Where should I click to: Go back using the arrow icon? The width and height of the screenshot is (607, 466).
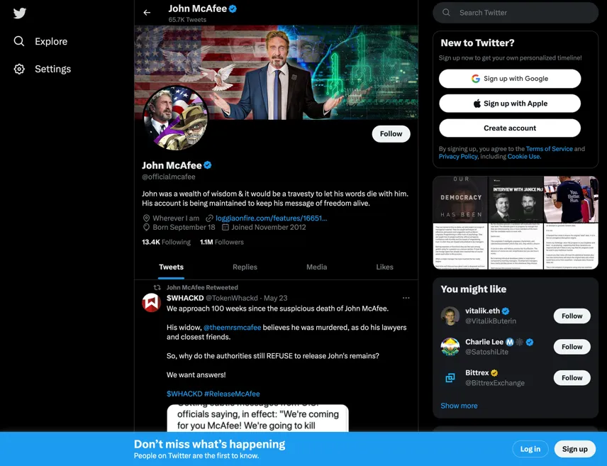click(x=147, y=13)
